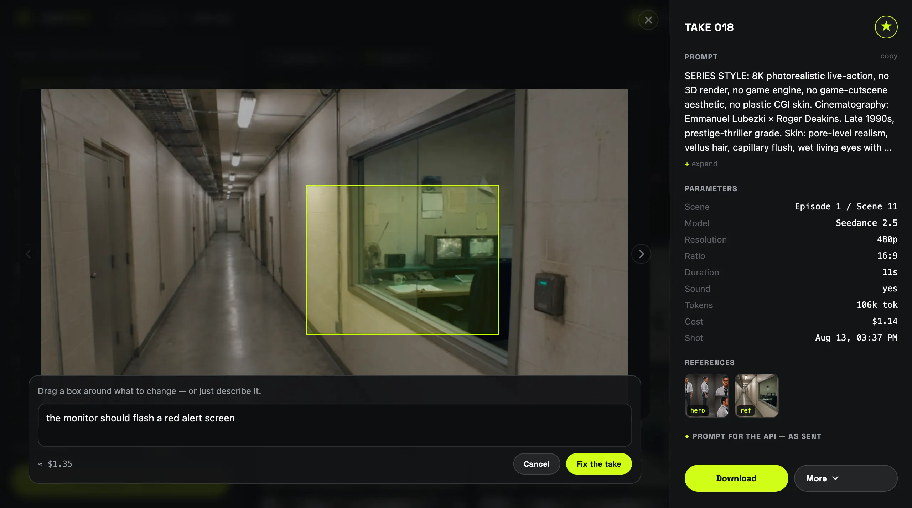The height and width of the screenshot is (508, 912).
Task: Cancel the fix request
Action: pos(537,464)
